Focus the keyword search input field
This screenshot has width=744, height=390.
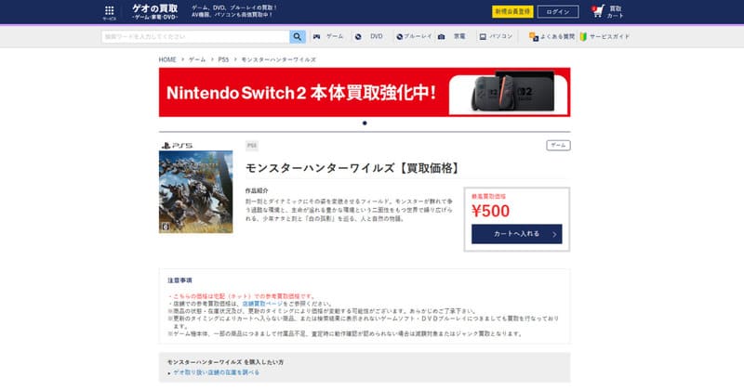(195, 36)
